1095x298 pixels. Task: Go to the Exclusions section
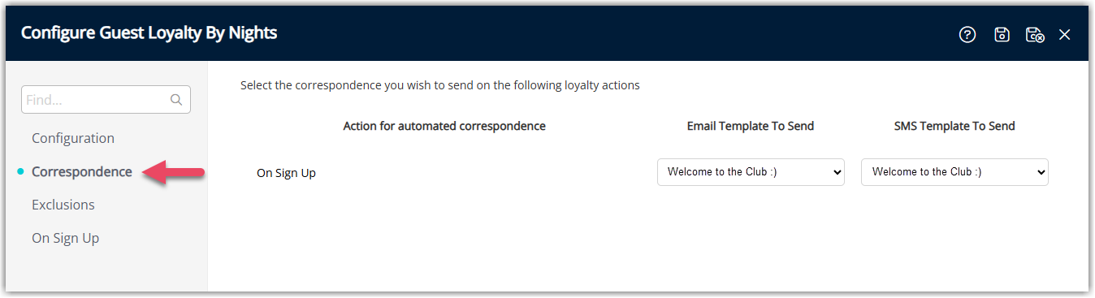(63, 205)
